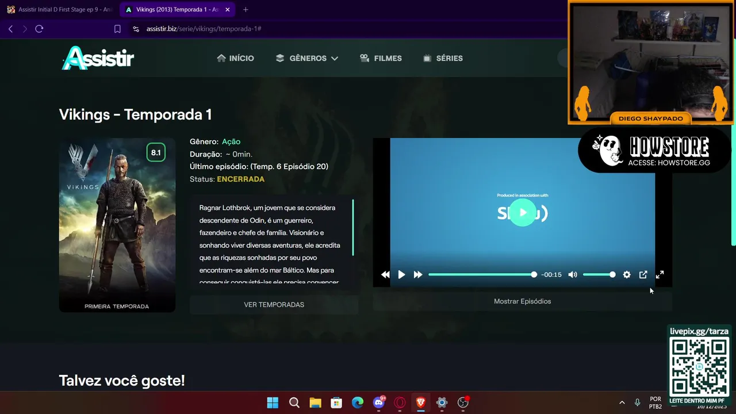Click the fast-forward icon in the player

(x=418, y=275)
